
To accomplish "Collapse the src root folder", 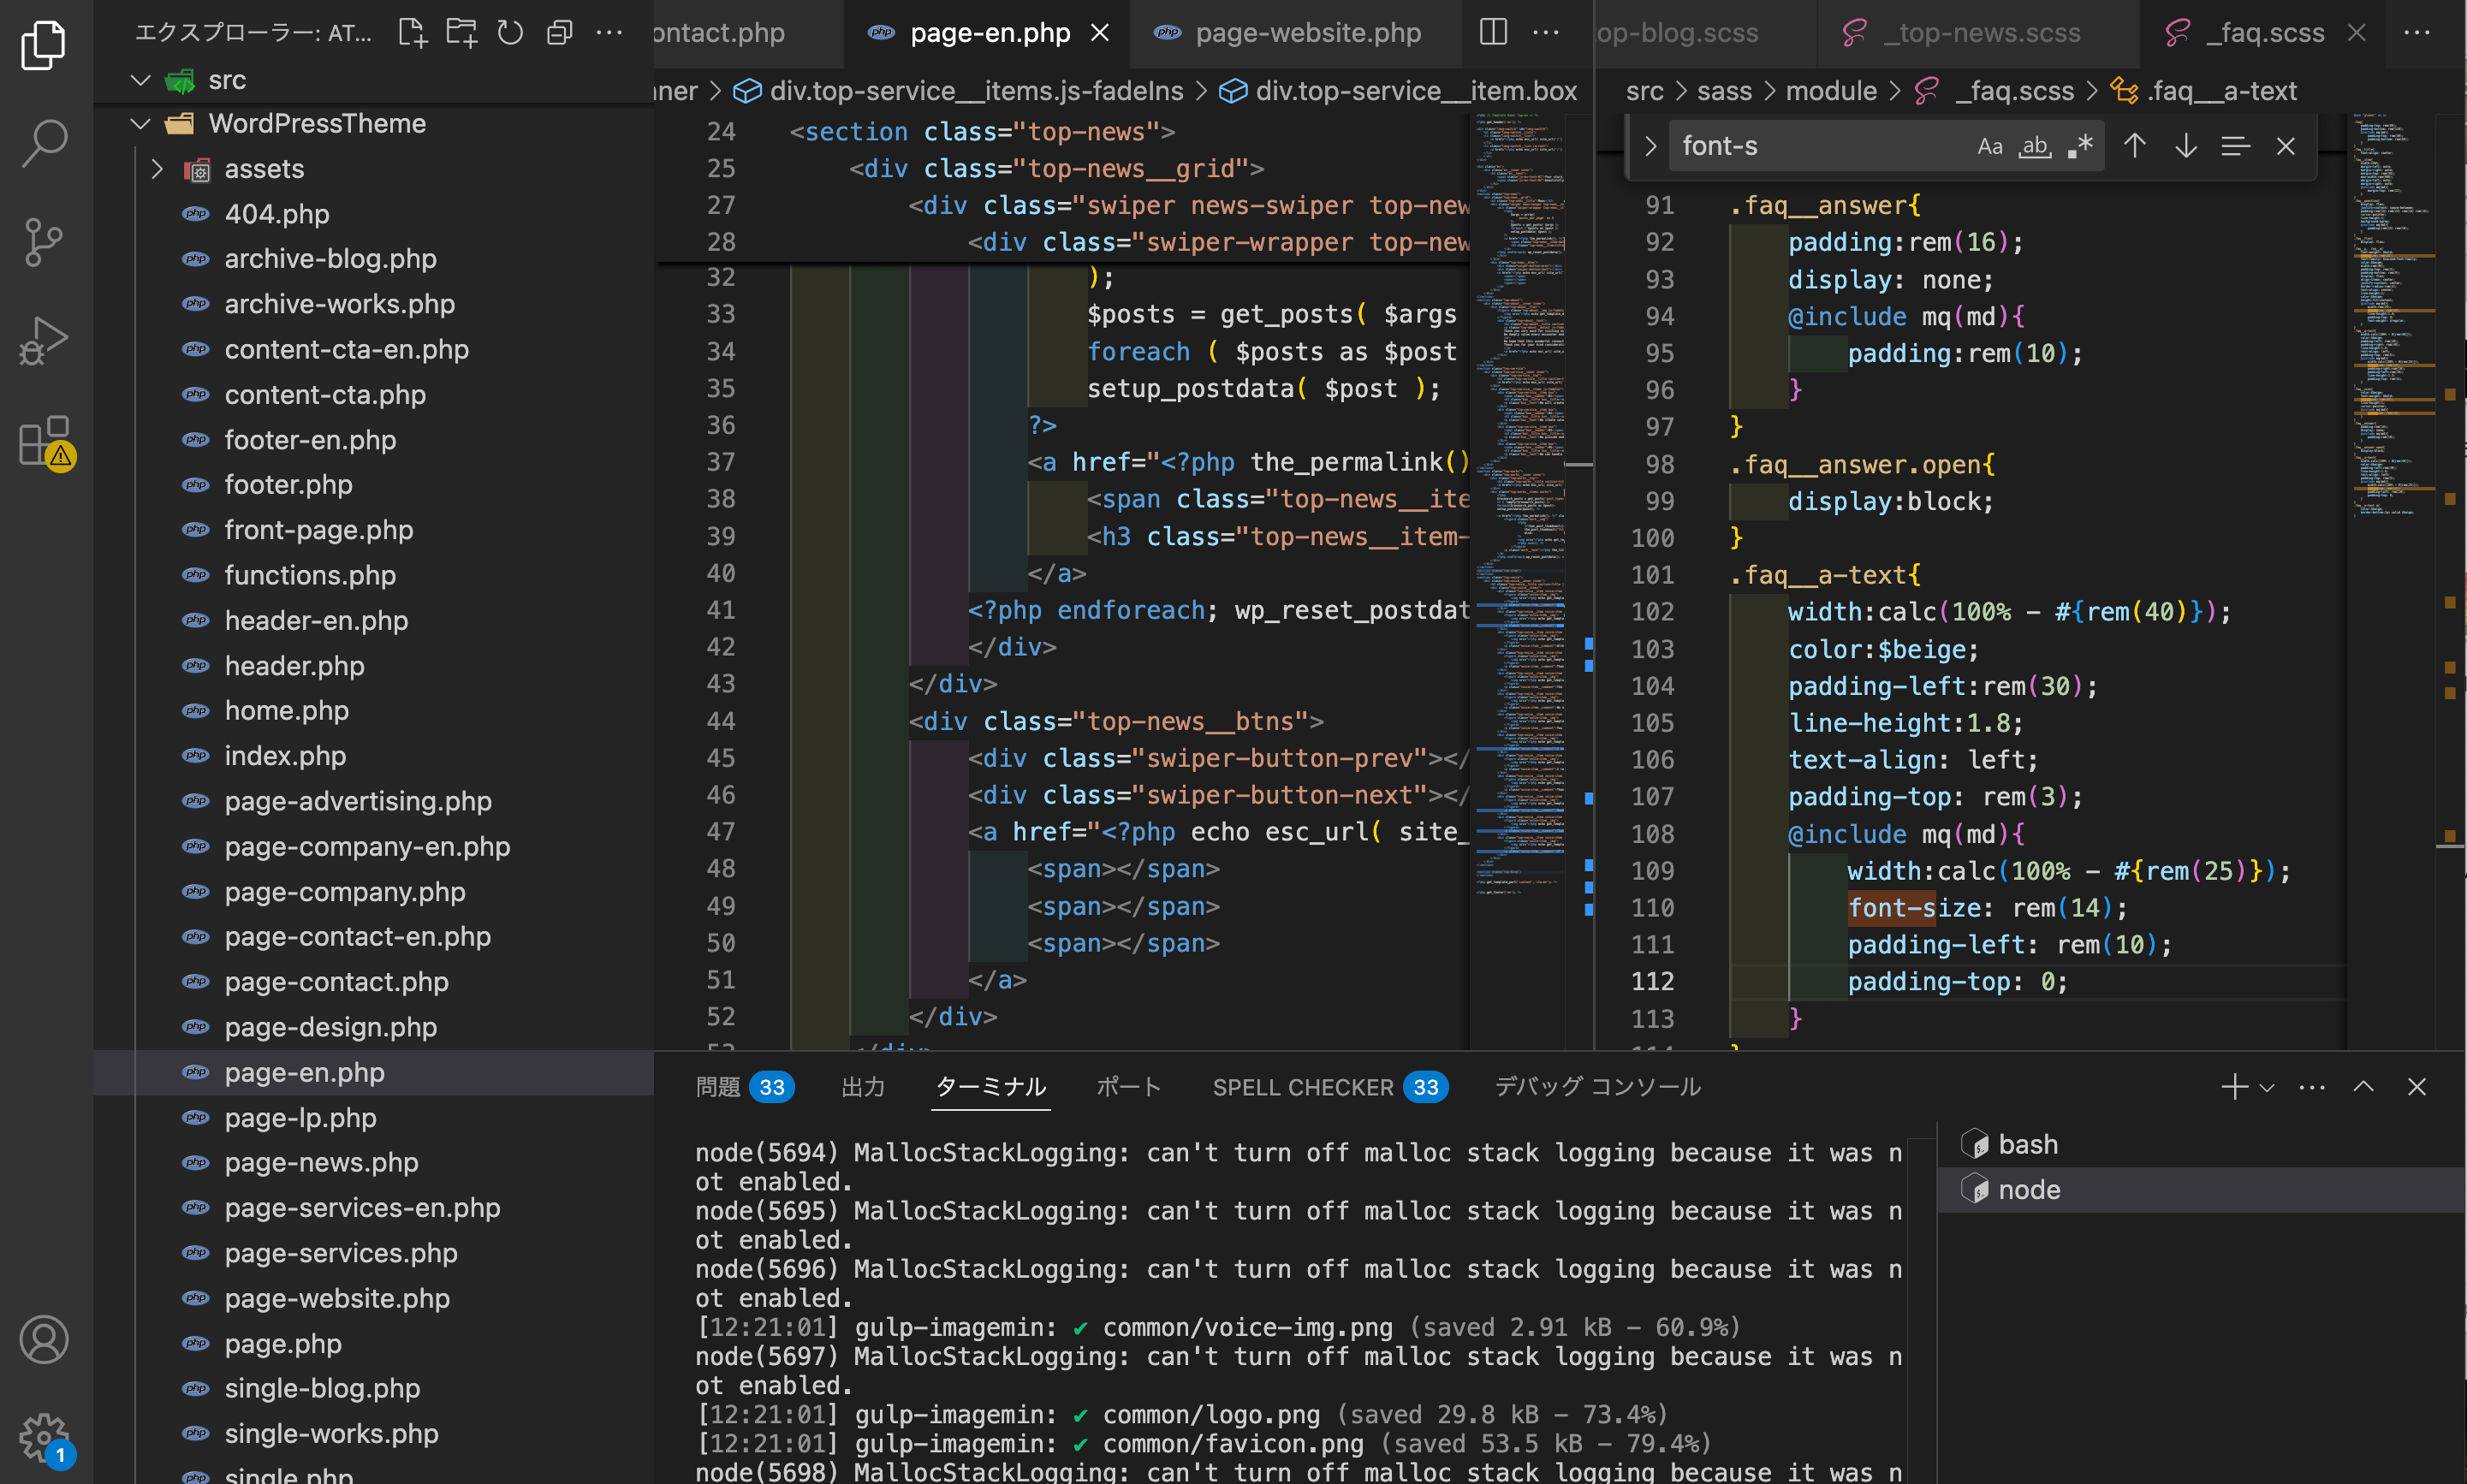I will coord(141,80).
